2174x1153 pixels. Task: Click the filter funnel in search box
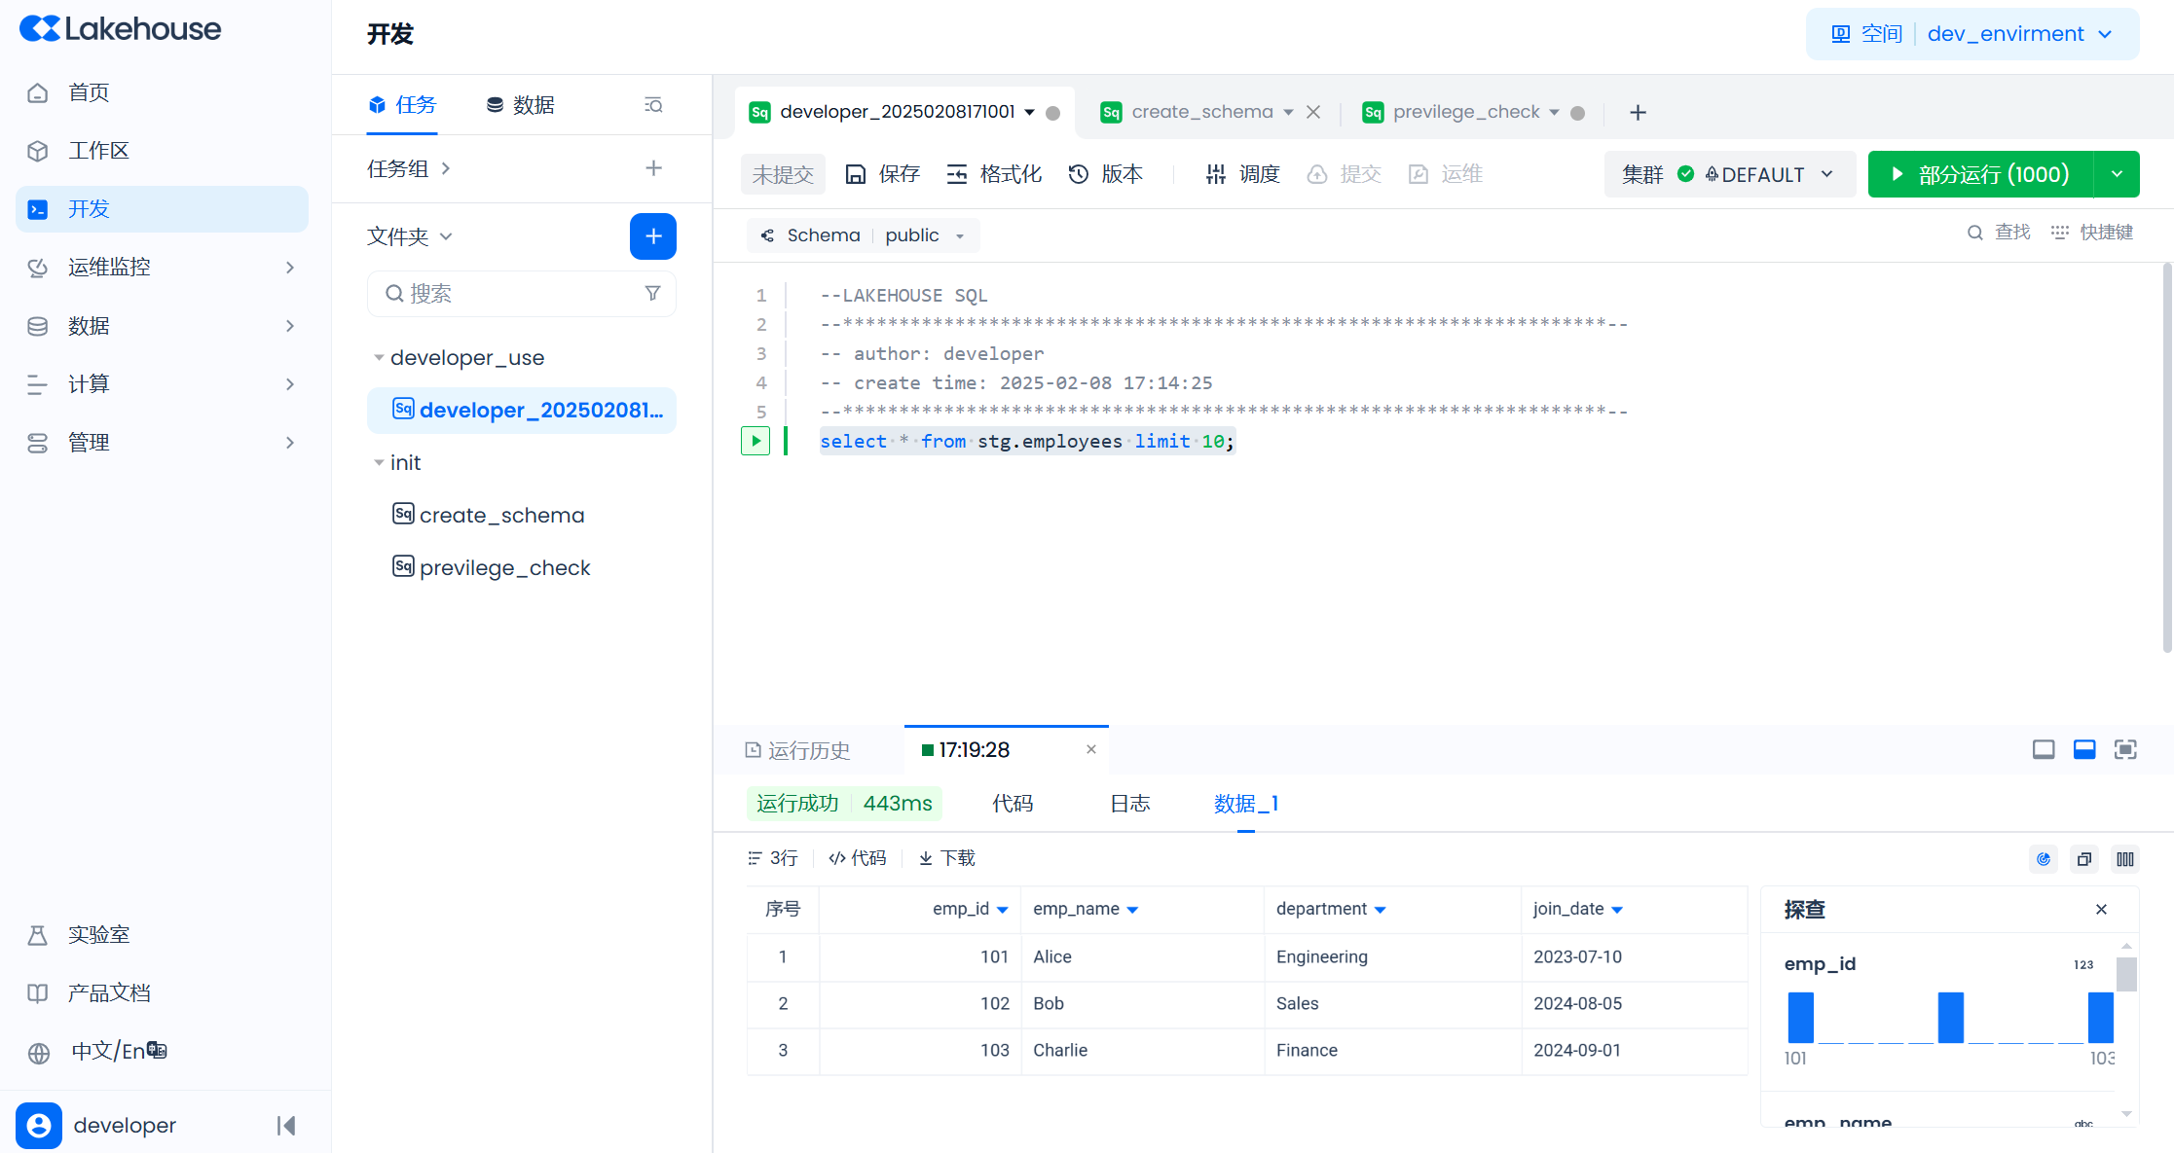pos(652,293)
